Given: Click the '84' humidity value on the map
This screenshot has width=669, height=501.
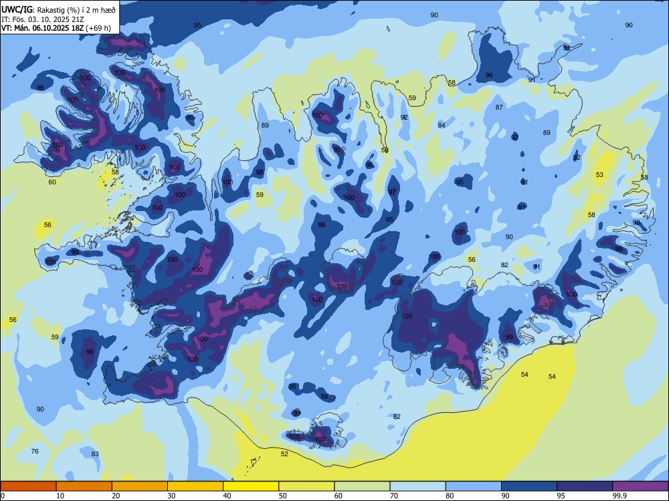Looking at the screenshot, I should click(442, 126).
